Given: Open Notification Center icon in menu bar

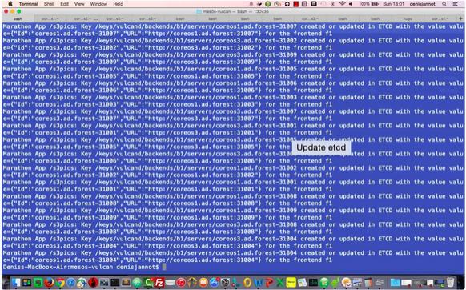Looking at the screenshot, I should point(455,4).
